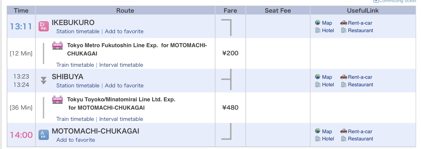
Task: Open Fukutoshin Line Train timetable
Action: 75,65
